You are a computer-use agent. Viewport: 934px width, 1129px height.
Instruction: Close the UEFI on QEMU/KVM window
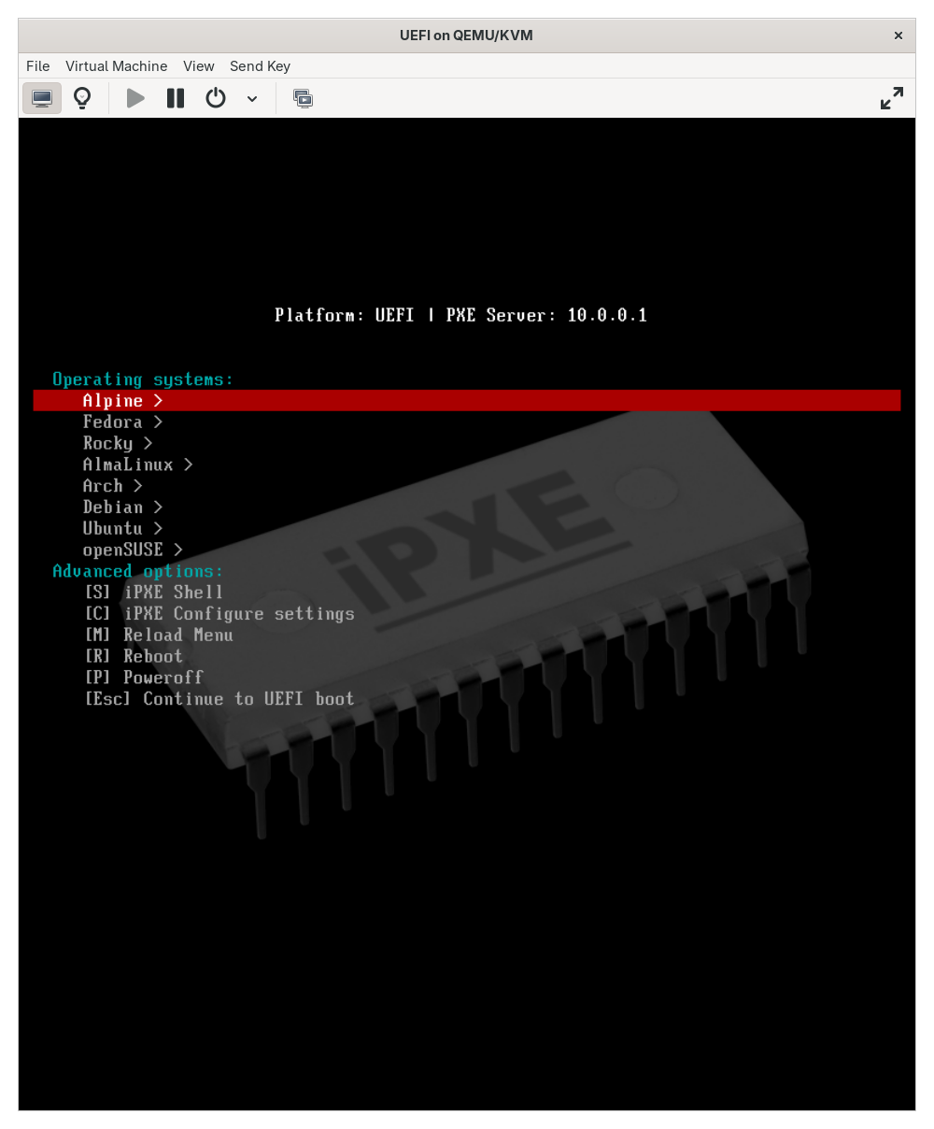pos(899,36)
